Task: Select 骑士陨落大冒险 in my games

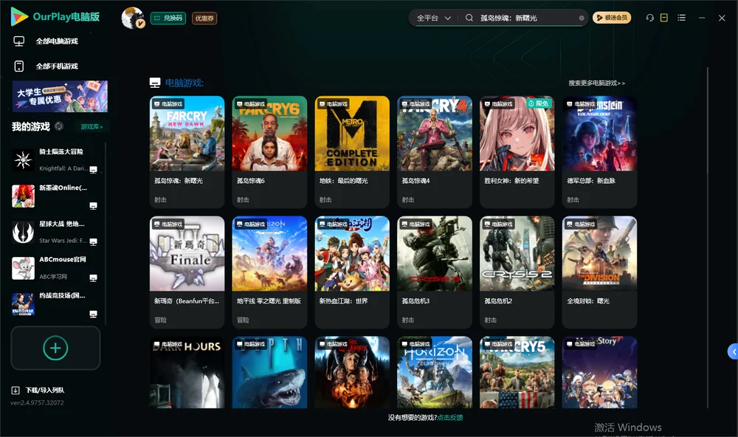Action: coord(55,160)
